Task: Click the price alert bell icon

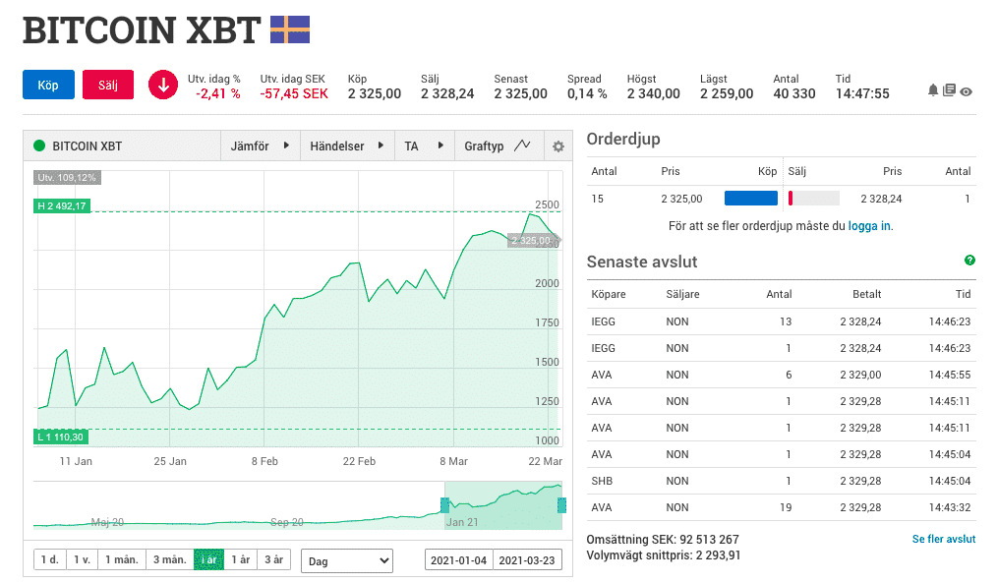Action: (933, 90)
